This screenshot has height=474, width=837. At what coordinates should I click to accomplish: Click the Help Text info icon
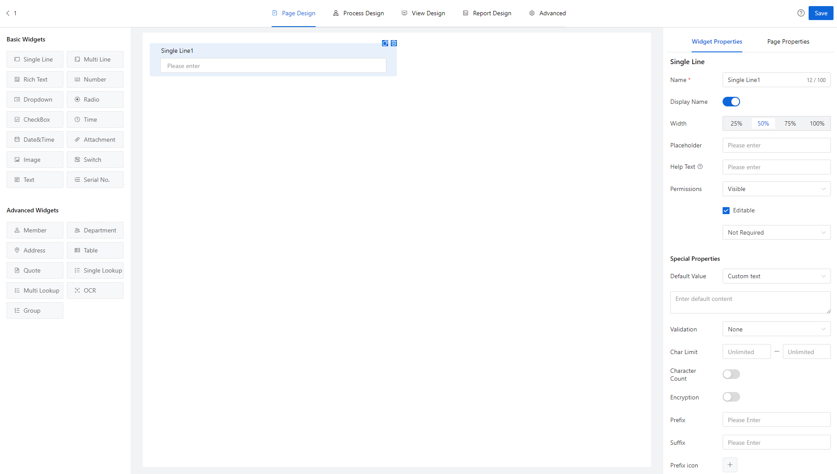(x=700, y=167)
